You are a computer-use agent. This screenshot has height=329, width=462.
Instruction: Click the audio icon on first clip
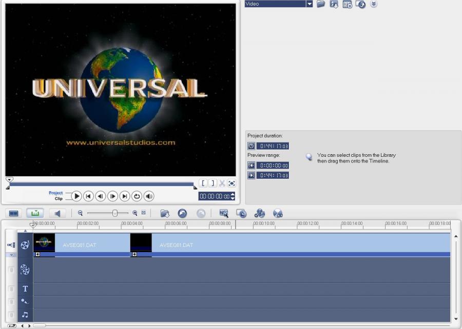pos(37,254)
